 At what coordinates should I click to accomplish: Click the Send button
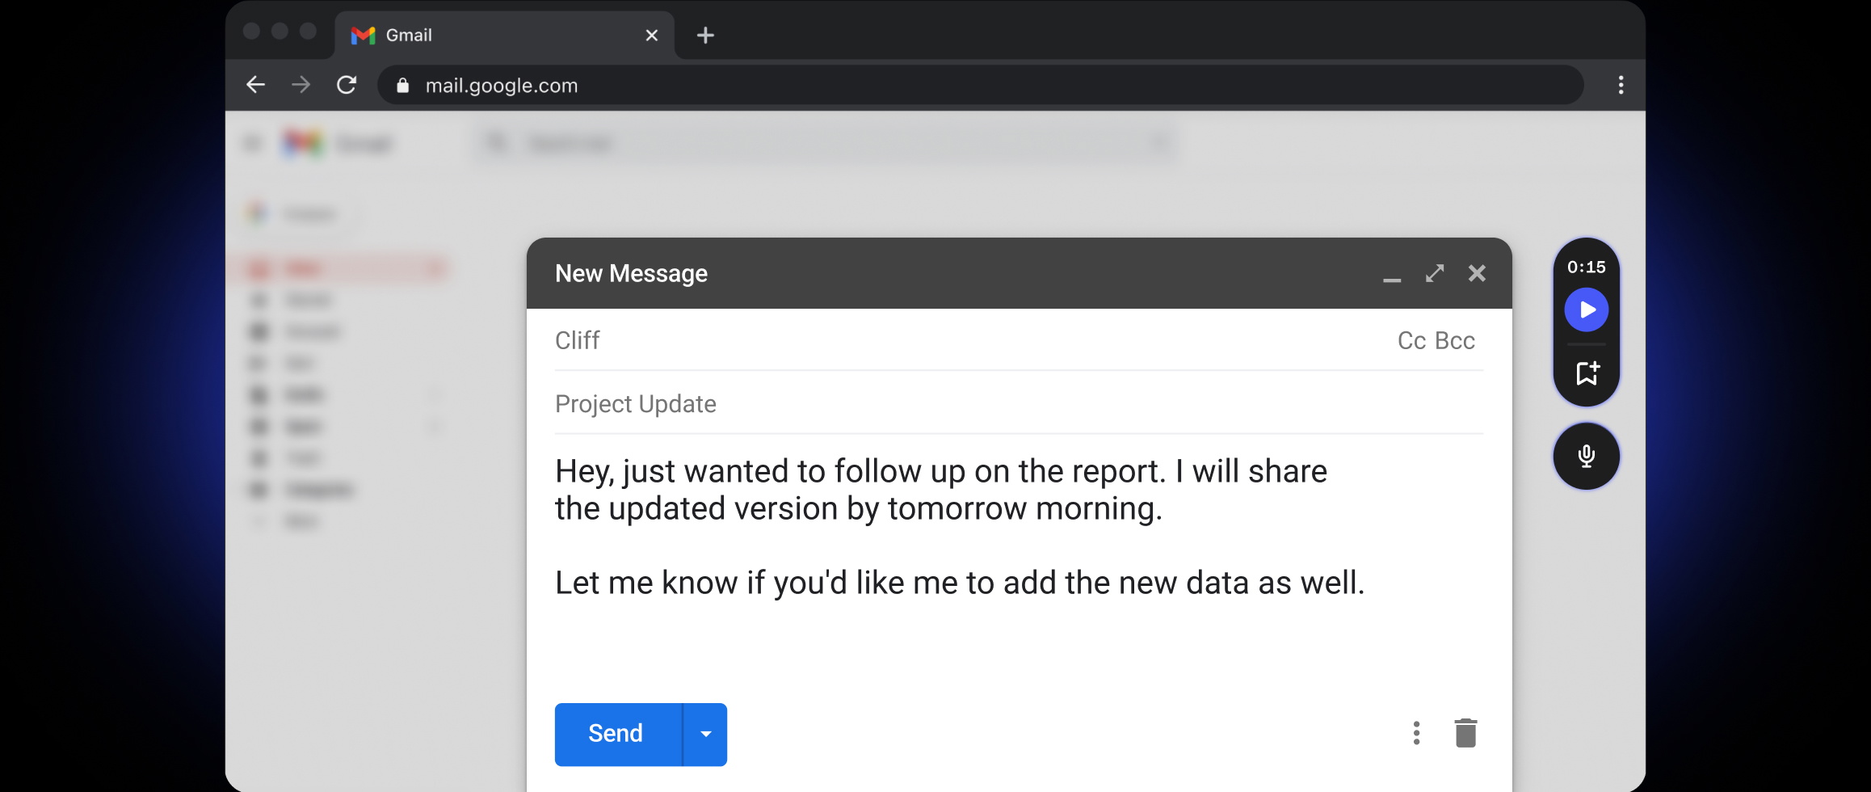point(617,734)
